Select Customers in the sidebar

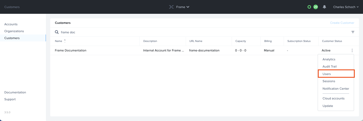[12, 38]
